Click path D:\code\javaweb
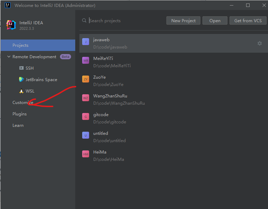The width and height of the screenshot is (268, 209). point(110,47)
